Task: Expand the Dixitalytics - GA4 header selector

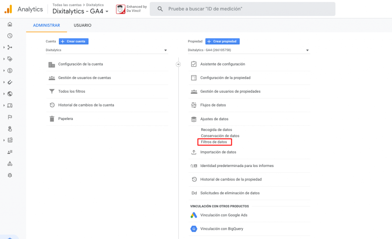Action: (x=80, y=11)
